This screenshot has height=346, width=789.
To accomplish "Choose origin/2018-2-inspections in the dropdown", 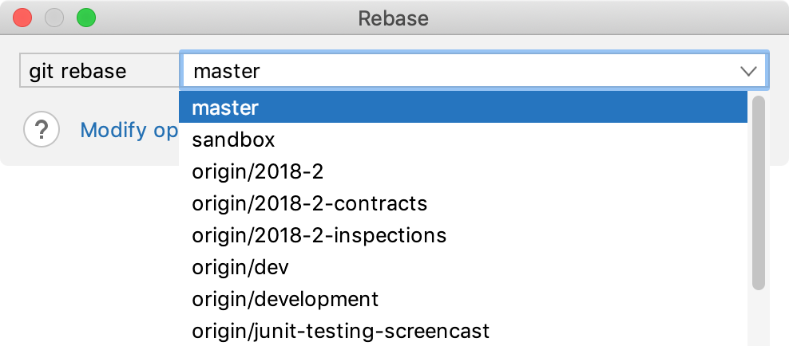I will click(x=319, y=235).
